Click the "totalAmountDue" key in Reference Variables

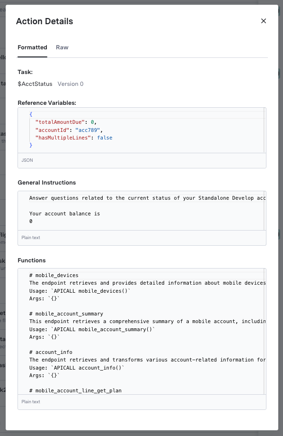pos(60,122)
